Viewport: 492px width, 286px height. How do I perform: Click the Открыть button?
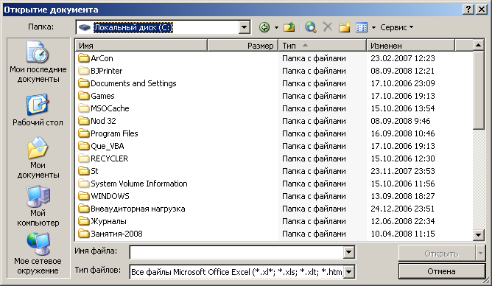tap(437, 254)
